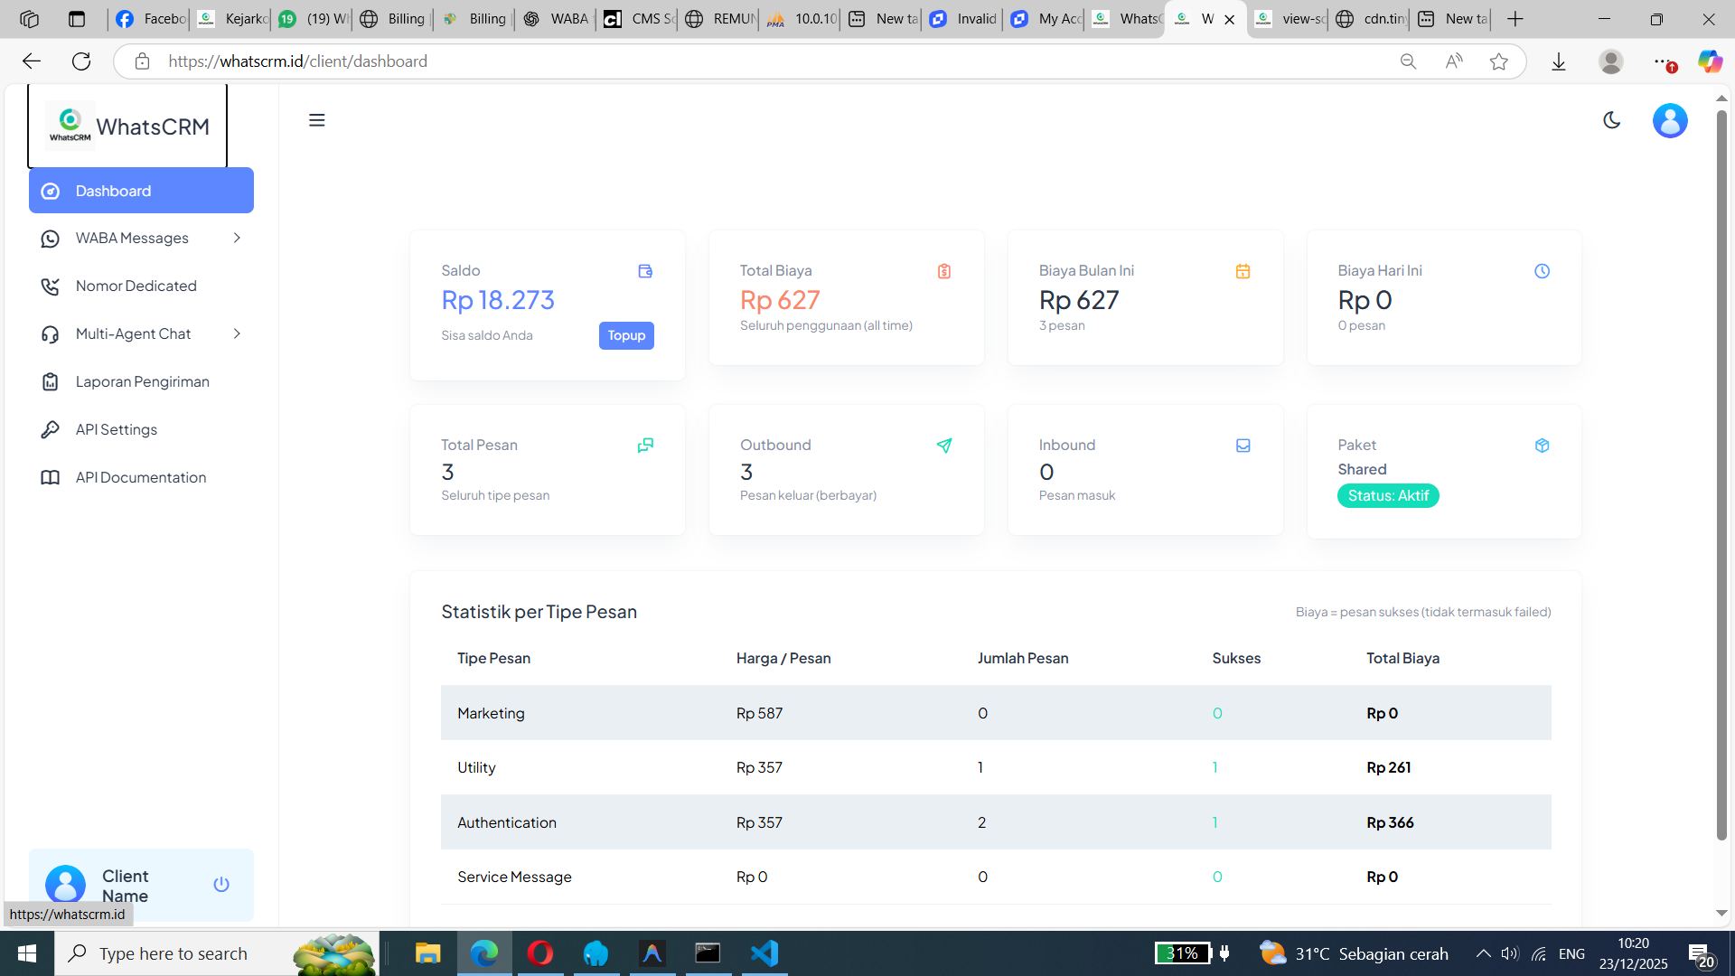This screenshot has height=976, width=1735.
Task: Click the receipt icon on Total Biaya card
Action: (x=944, y=271)
